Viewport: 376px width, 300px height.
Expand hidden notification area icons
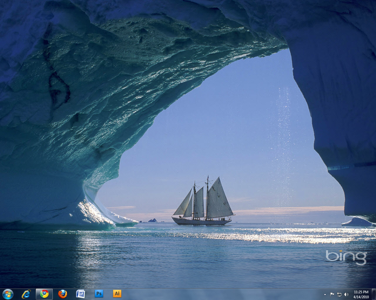click(325, 294)
